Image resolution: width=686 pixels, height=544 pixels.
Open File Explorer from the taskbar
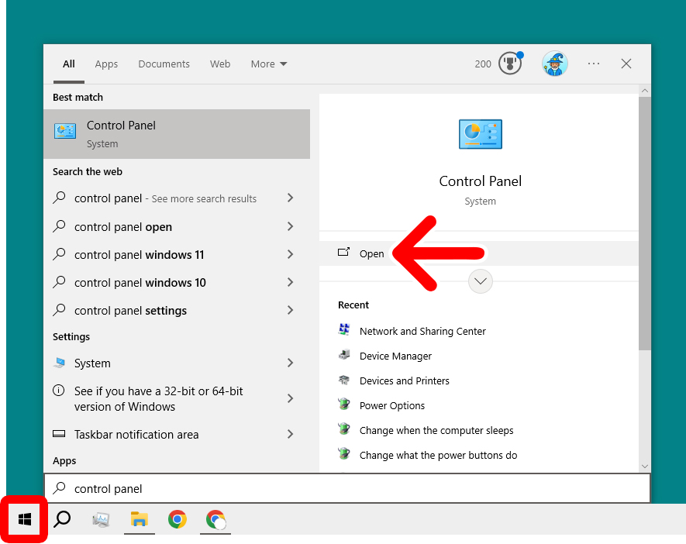(139, 519)
